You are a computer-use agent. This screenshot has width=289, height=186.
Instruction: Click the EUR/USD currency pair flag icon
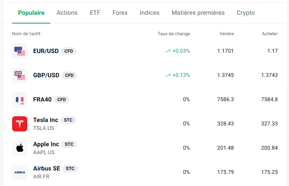click(20, 51)
